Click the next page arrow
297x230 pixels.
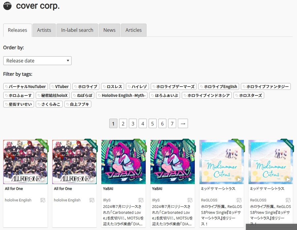tap(183, 123)
